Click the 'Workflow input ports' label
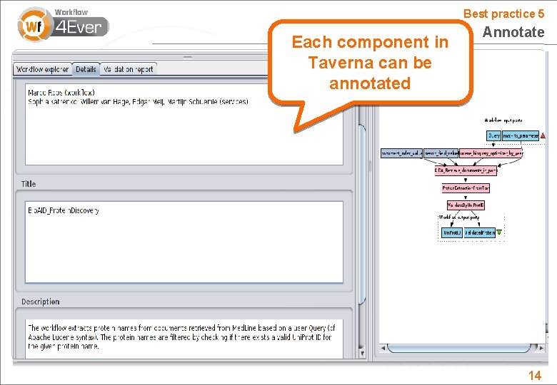 click(503, 120)
